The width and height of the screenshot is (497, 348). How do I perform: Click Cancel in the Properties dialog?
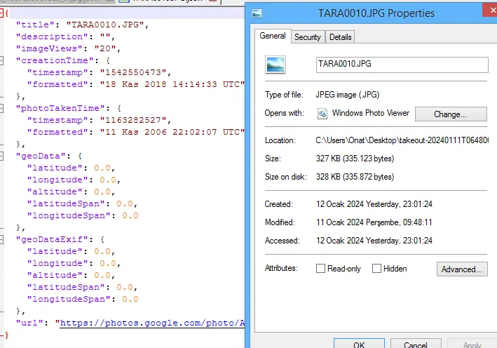(416, 344)
